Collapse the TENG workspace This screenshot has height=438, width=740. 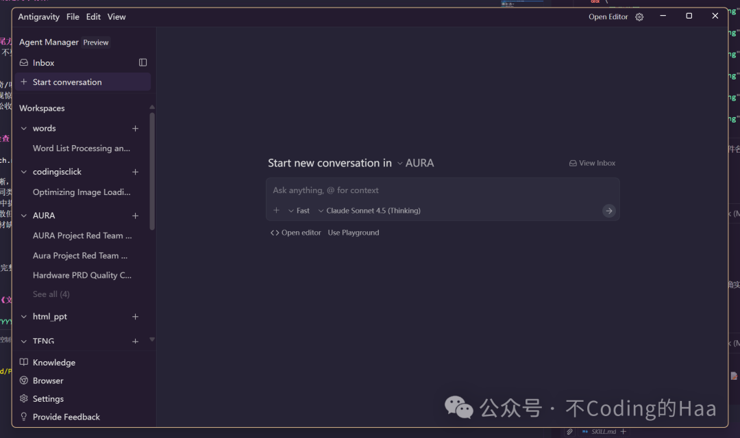tap(23, 341)
